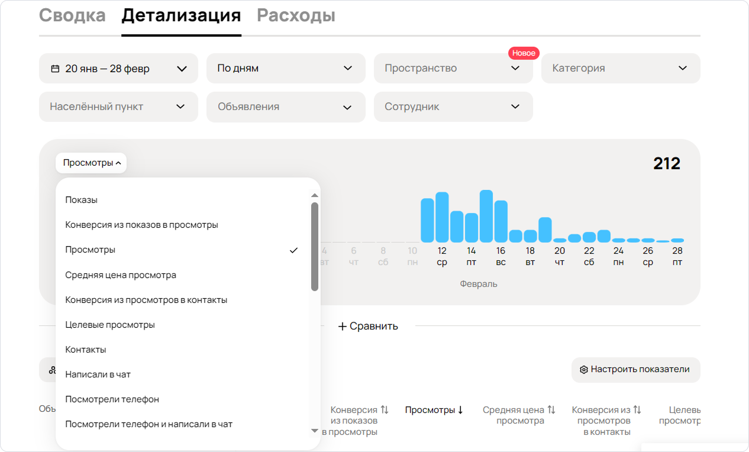
Task: Click sort arrows beside Средняя цена просмотра column
Action: pyautogui.click(x=551, y=409)
